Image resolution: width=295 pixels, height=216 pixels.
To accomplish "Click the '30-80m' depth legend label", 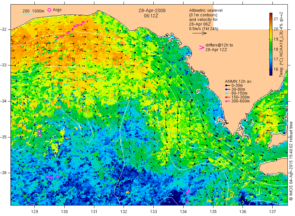I will (238, 89).
